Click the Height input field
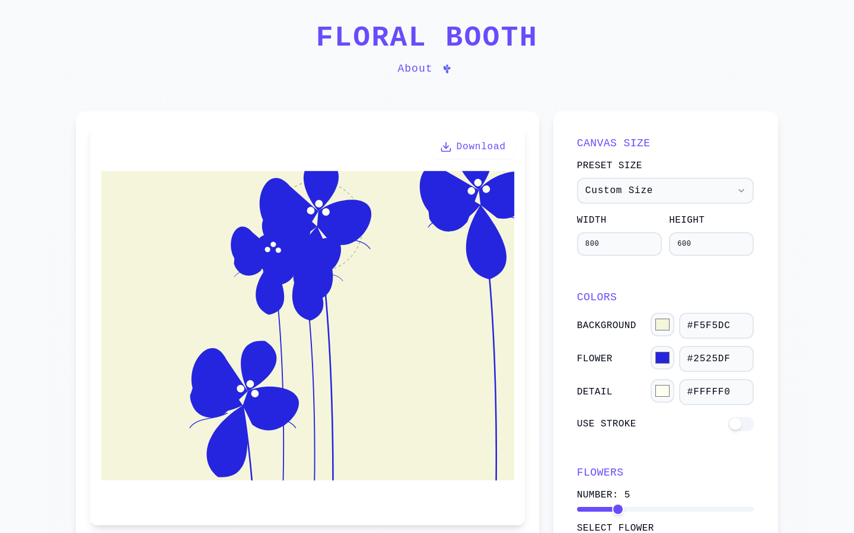Screen dimensions: 854x533 click(x=711, y=244)
